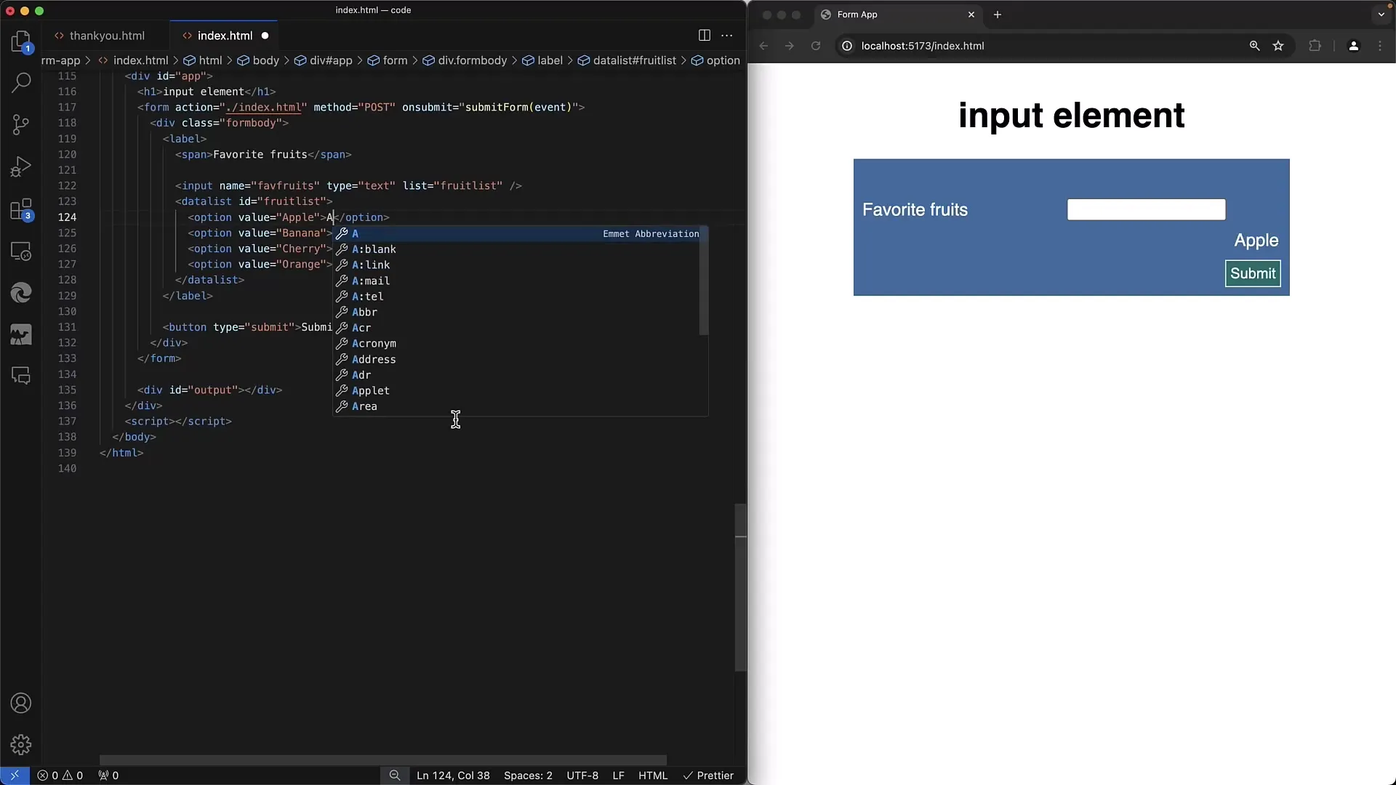Image resolution: width=1396 pixels, height=785 pixels.
Task: Open the image preview extension icon
Action: tap(21, 334)
